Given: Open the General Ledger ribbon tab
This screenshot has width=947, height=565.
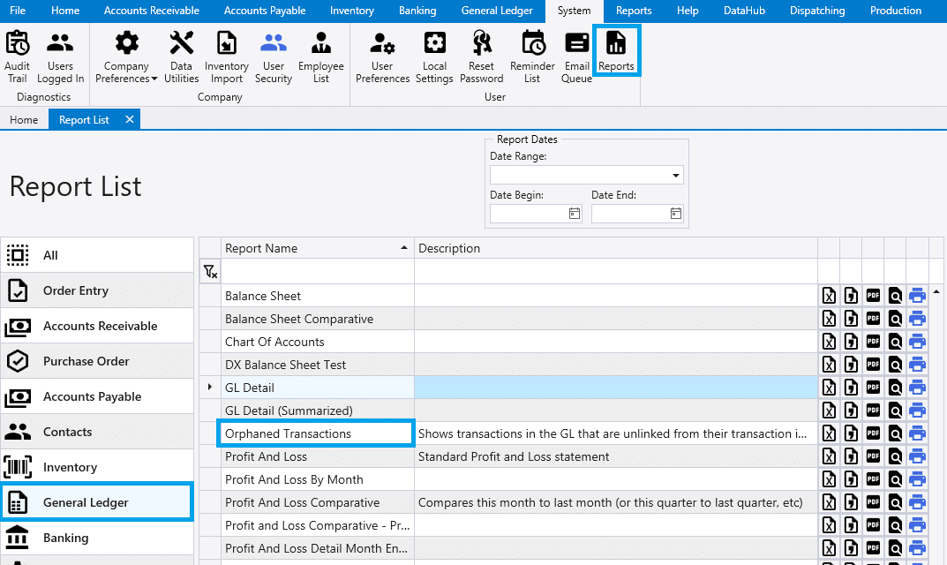Looking at the screenshot, I should 497,11.
